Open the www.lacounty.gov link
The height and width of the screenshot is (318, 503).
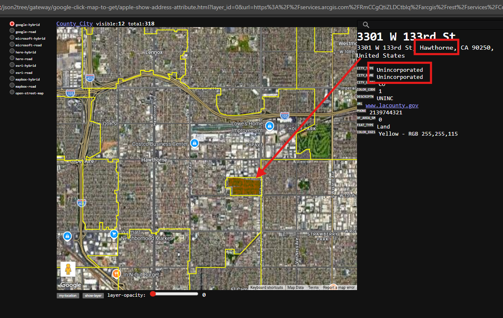click(x=392, y=106)
